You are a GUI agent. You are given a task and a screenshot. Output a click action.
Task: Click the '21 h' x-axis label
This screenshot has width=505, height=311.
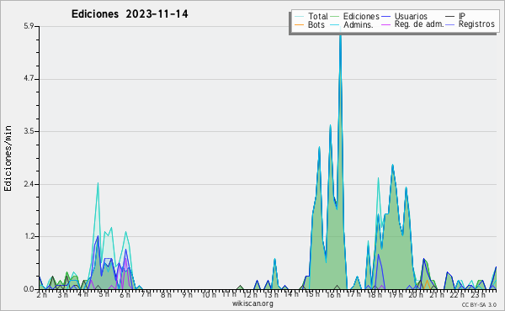click(436, 295)
